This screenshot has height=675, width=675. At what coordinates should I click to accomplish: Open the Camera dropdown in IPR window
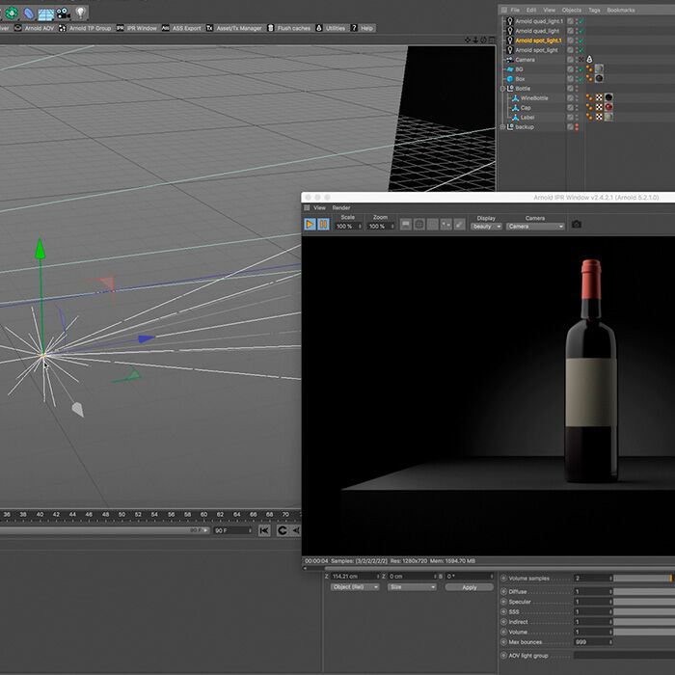pos(535,226)
